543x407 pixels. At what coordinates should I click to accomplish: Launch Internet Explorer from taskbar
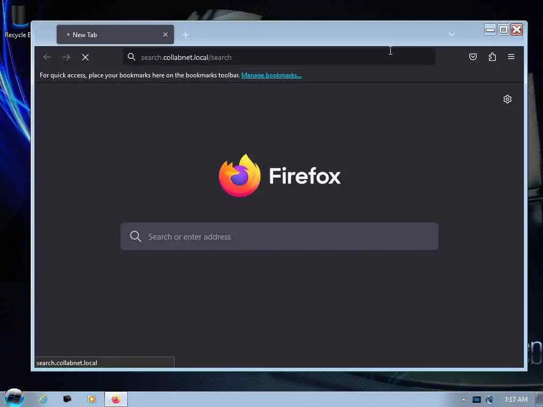43,399
